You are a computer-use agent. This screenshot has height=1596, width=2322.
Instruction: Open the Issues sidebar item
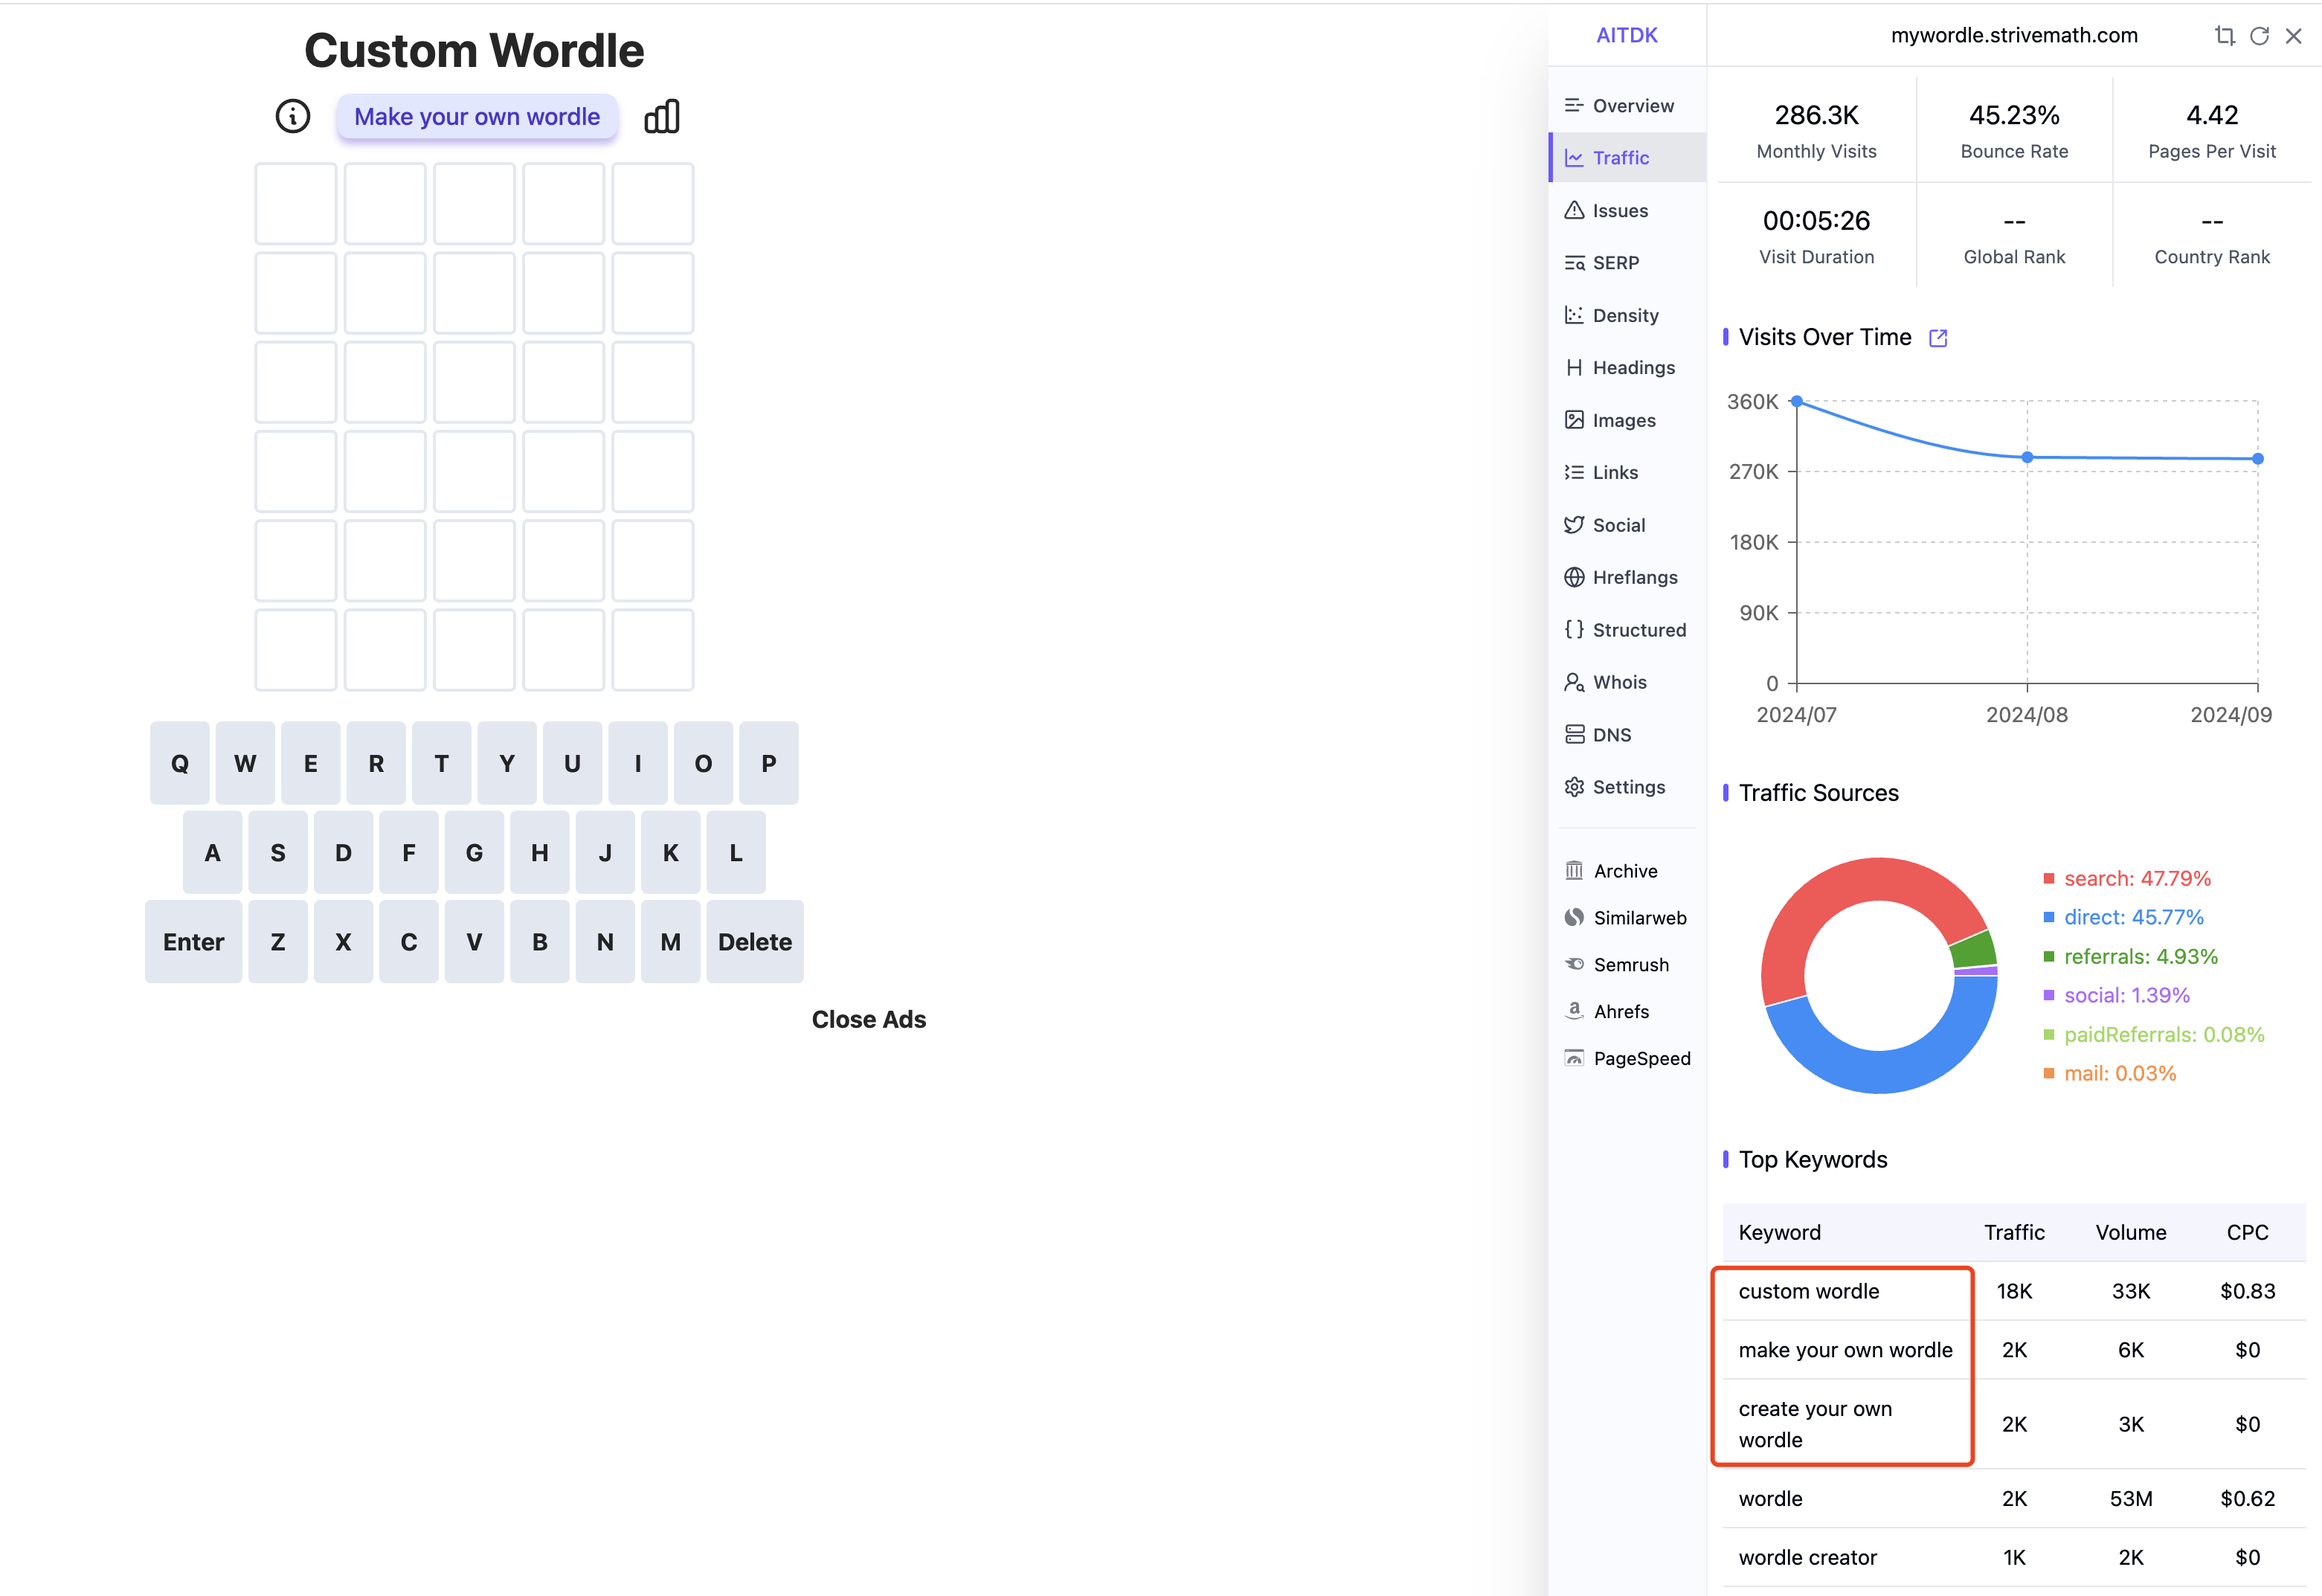tap(1627, 211)
